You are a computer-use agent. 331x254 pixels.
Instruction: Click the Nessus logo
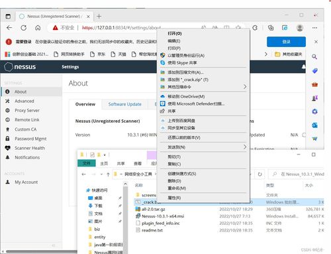(x=20, y=67)
